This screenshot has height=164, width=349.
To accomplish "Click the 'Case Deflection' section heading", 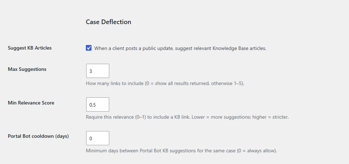I will click(x=109, y=22).
